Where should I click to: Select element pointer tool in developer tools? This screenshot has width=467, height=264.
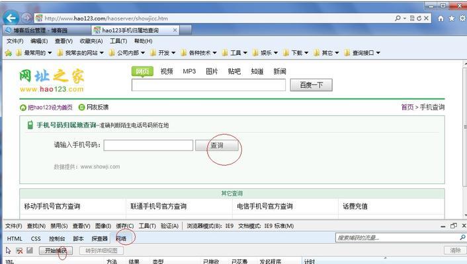point(8,250)
